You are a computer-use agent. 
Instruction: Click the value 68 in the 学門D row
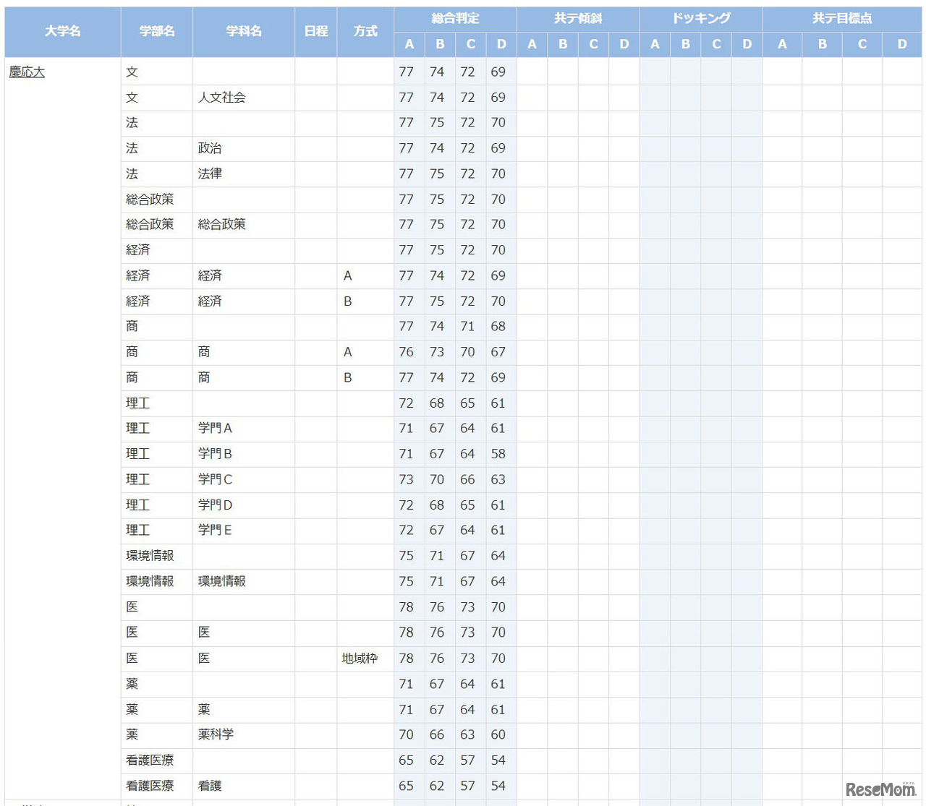(x=437, y=505)
